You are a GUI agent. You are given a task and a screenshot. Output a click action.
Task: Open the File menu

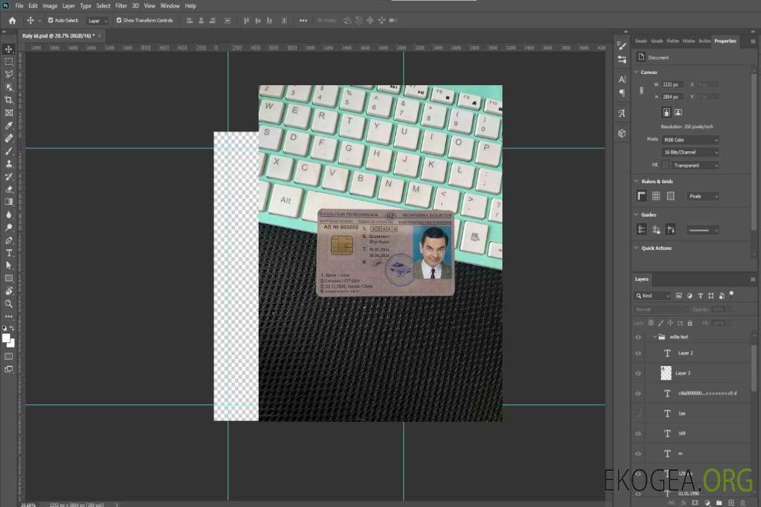[x=20, y=6]
